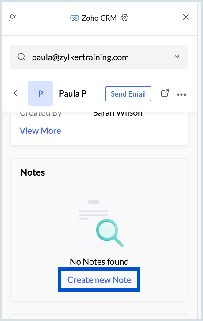Go back using the left arrow
Image resolution: width=203 pixels, height=321 pixels.
click(x=17, y=93)
